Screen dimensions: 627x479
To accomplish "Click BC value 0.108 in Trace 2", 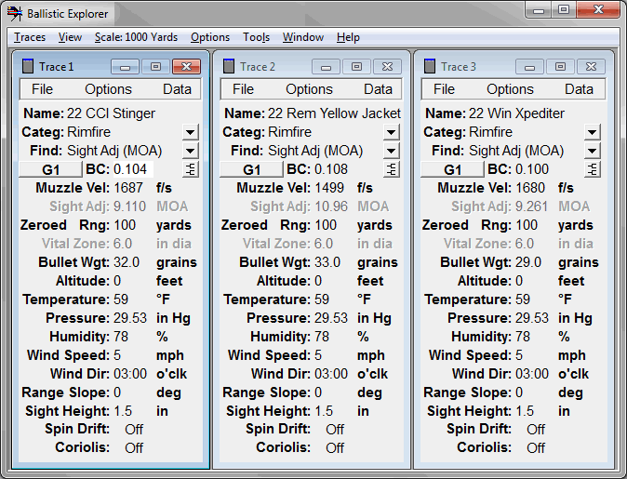I will [x=331, y=169].
